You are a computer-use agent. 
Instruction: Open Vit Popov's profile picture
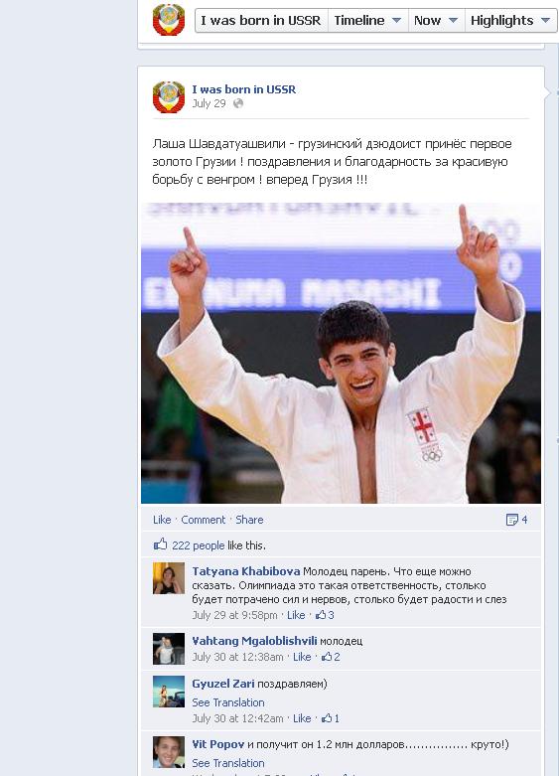point(169,752)
